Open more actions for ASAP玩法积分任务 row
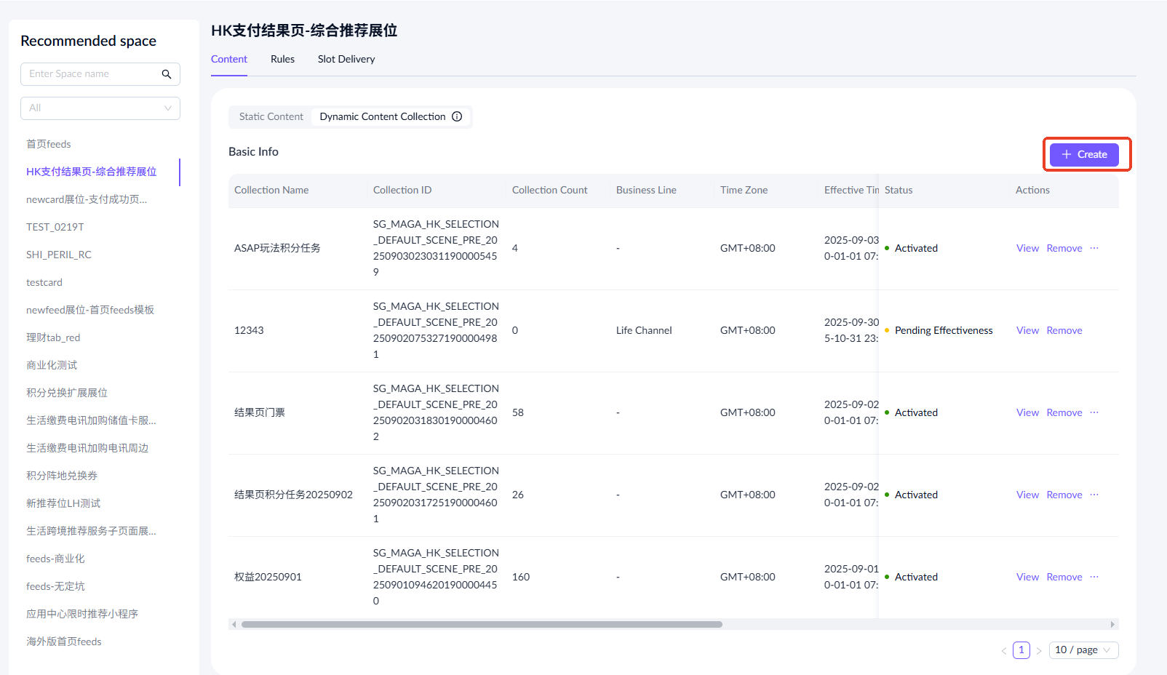Screen dimensions: 1167x675 point(1094,248)
